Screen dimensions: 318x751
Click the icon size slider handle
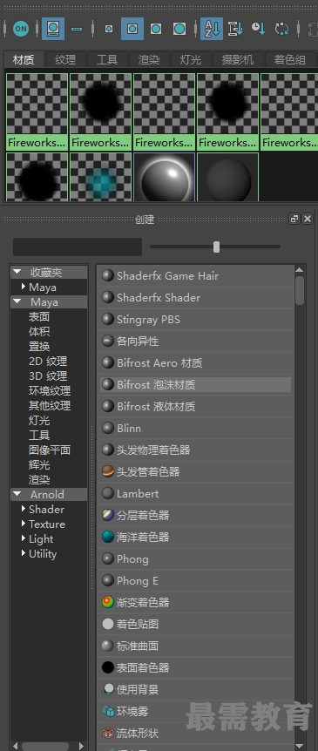[216, 247]
